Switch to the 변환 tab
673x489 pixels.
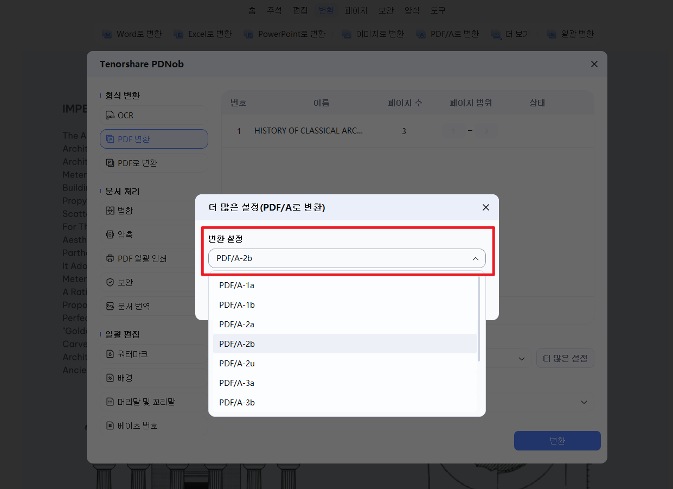pyautogui.click(x=326, y=10)
